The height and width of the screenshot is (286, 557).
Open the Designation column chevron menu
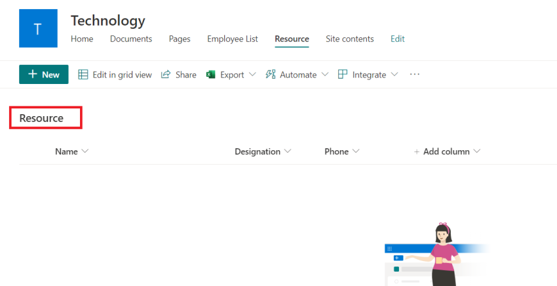(x=288, y=151)
